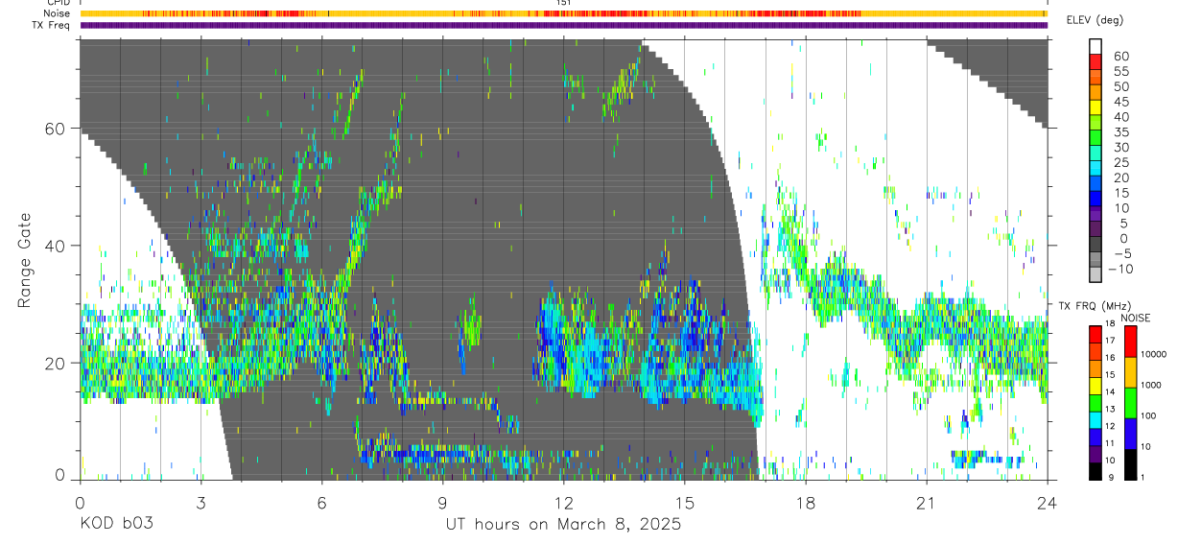This screenshot has width=1178, height=544.
Task: Click the red top block of the NOISE colorbar
Action: pos(1131,342)
